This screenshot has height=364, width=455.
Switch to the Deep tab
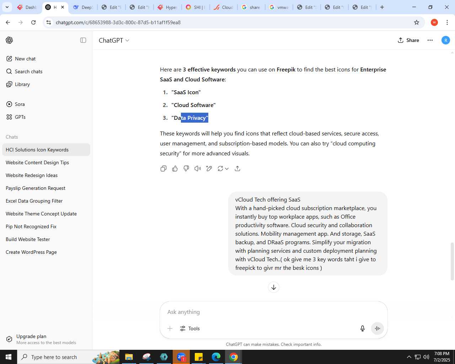83,7
